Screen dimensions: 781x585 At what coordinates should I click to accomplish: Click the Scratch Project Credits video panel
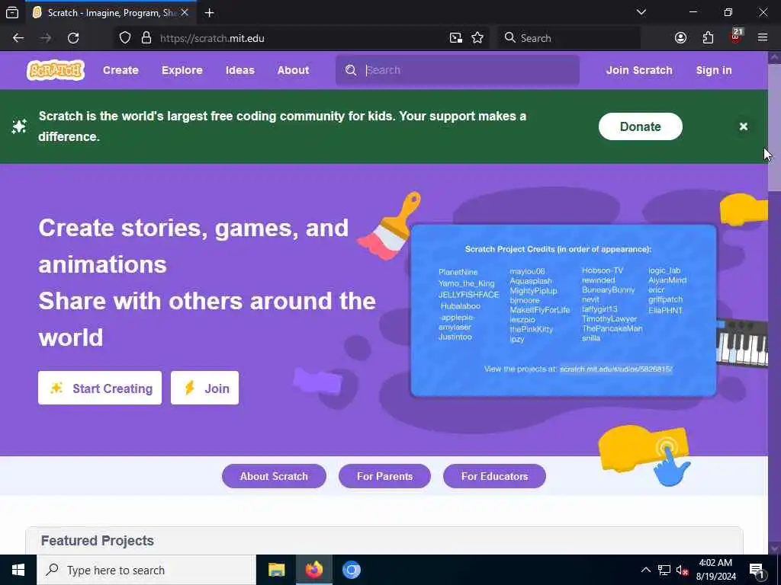pyautogui.click(x=564, y=311)
